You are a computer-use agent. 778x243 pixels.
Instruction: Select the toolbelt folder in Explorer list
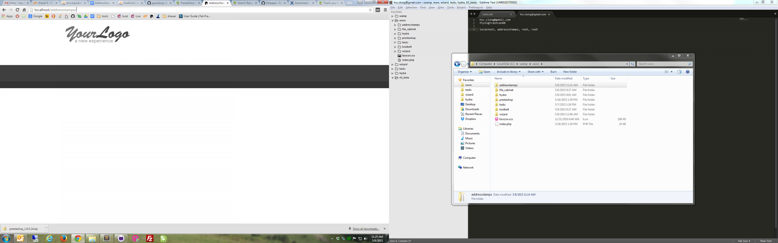click(502, 110)
